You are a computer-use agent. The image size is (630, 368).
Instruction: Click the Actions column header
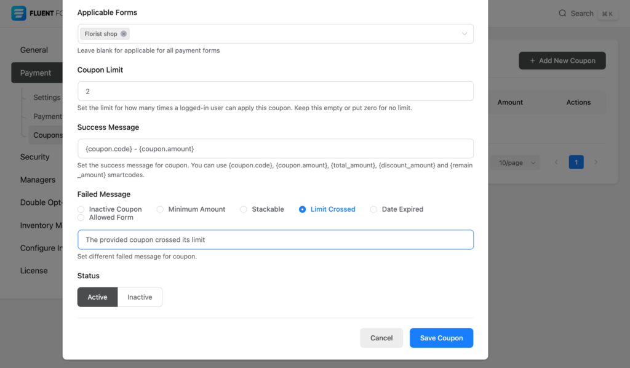(x=578, y=102)
